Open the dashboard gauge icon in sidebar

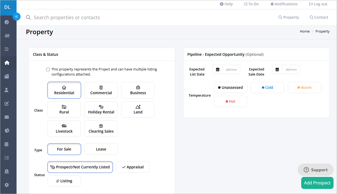[7, 22]
